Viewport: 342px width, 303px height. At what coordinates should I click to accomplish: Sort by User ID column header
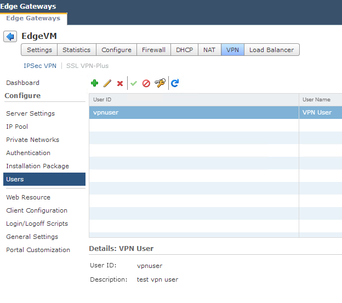193,100
